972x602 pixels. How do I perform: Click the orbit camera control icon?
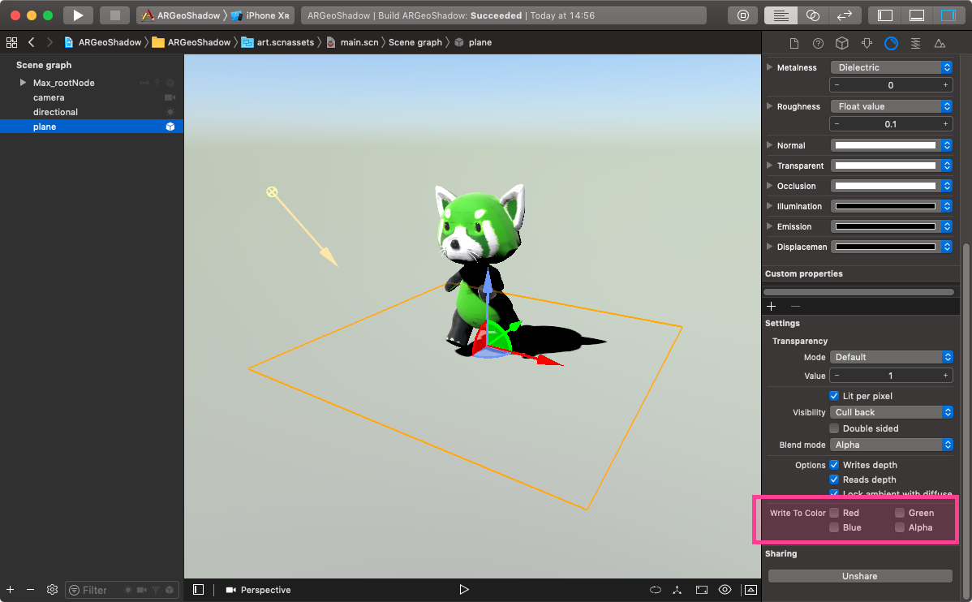coord(656,590)
